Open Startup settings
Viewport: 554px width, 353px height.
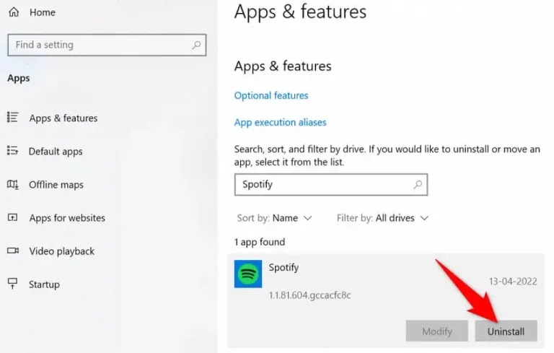click(x=44, y=284)
